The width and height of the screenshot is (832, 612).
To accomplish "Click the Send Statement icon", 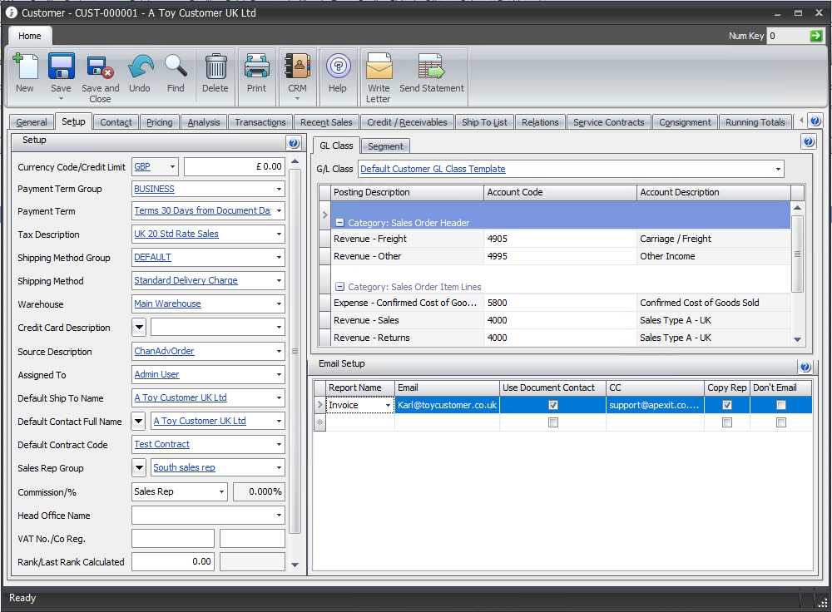I will [x=431, y=67].
